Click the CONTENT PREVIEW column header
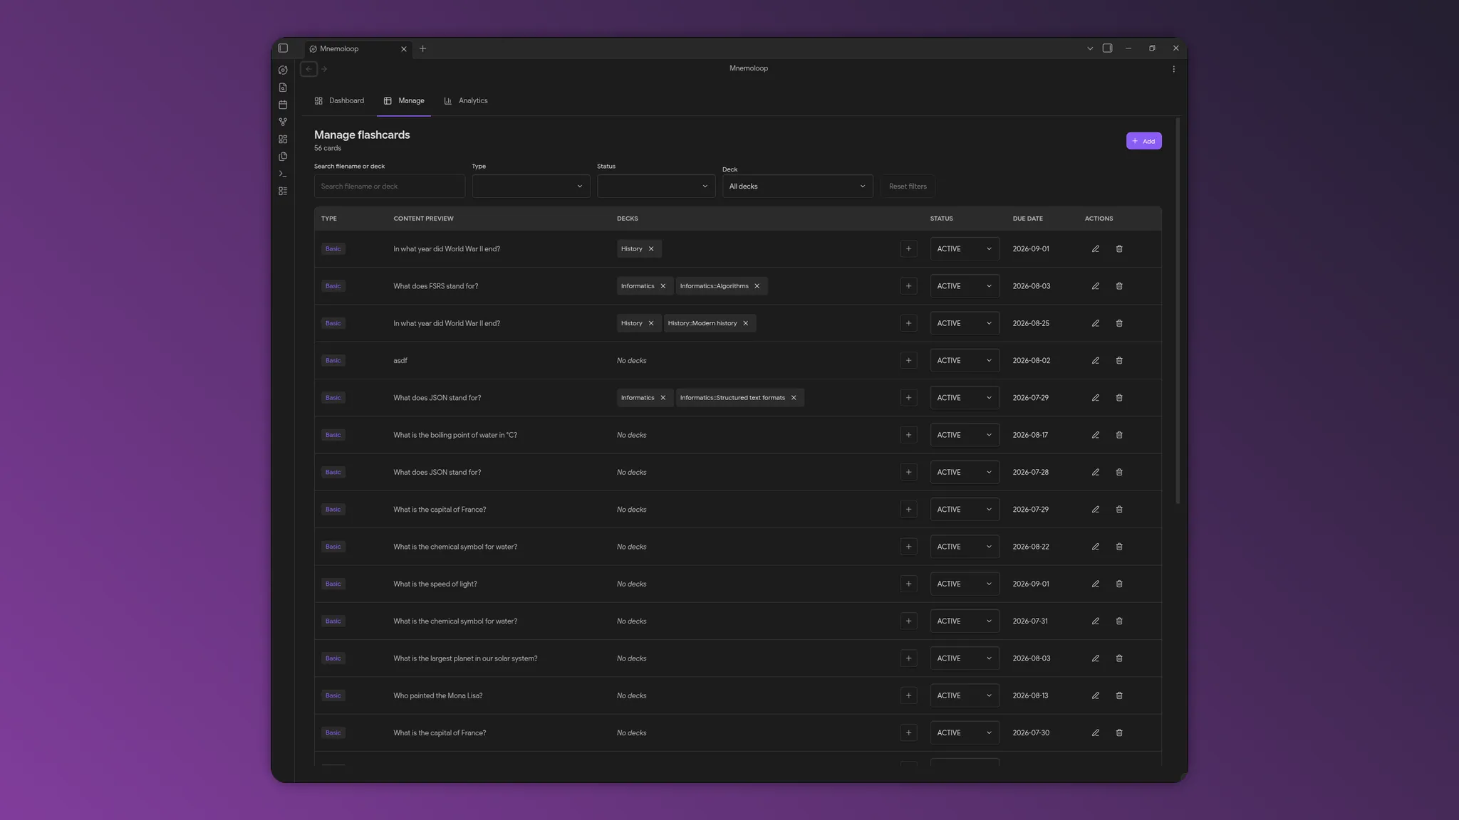This screenshot has width=1459, height=820. pyautogui.click(x=423, y=219)
